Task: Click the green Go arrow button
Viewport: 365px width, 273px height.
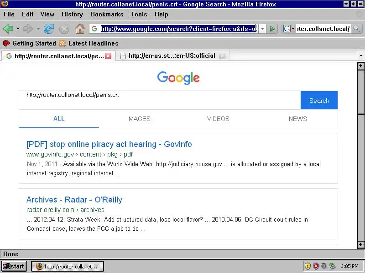Action: 272,29
